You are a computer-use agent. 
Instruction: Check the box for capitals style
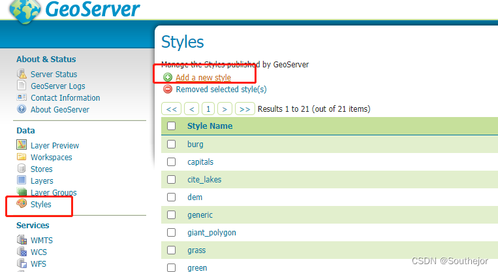pyautogui.click(x=172, y=162)
